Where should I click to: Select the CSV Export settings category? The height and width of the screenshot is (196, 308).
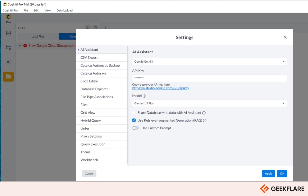point(102,58)
